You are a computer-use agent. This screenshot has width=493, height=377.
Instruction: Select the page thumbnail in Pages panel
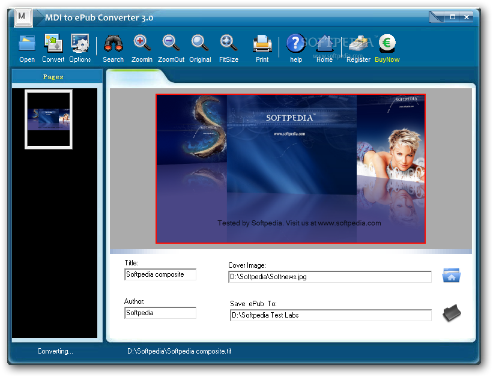coord(49,119)
